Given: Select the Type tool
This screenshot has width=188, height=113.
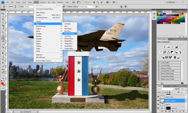Looking at the screenshot, I should coord(3,60).
